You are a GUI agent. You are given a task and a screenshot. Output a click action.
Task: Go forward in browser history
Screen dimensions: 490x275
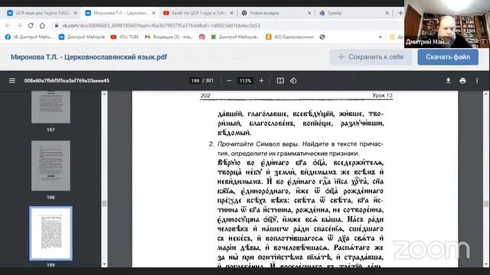[x=19, y=25]
